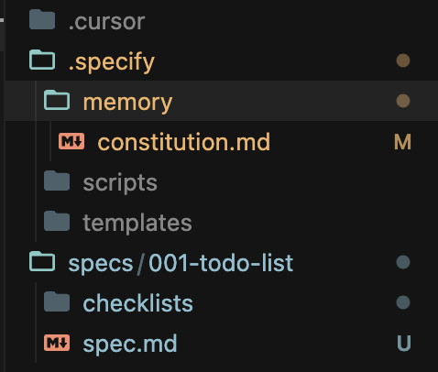Click the M modified badge on constitution.md
438x372 pixels.
click(403, 142)
